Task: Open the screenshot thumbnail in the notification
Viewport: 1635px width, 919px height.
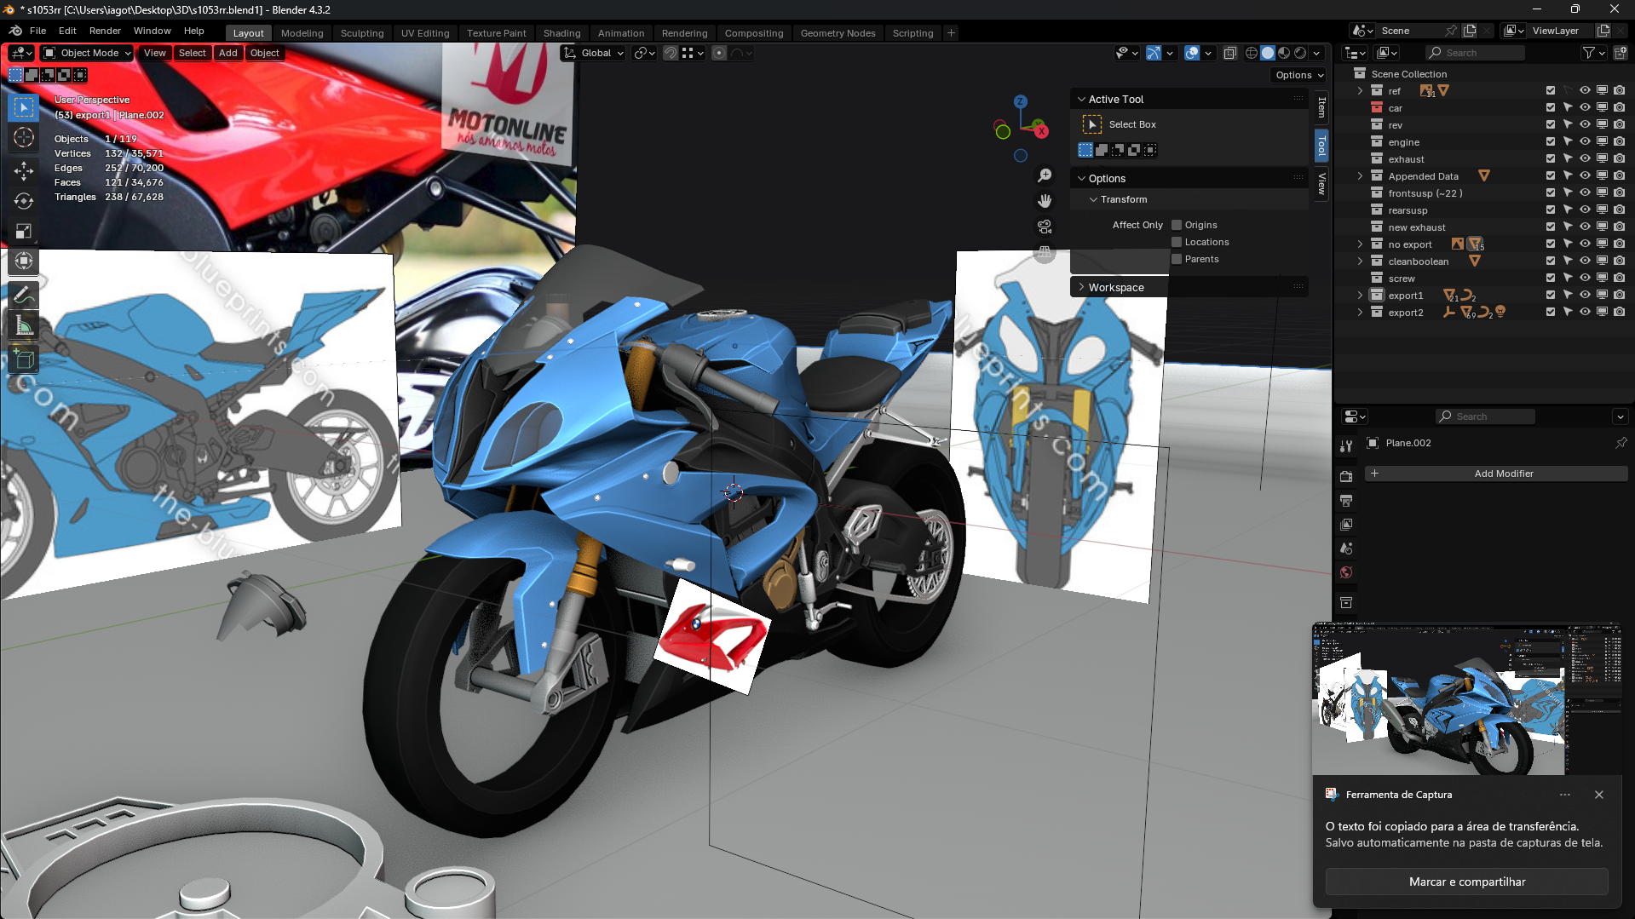Action: [1466, 699]
